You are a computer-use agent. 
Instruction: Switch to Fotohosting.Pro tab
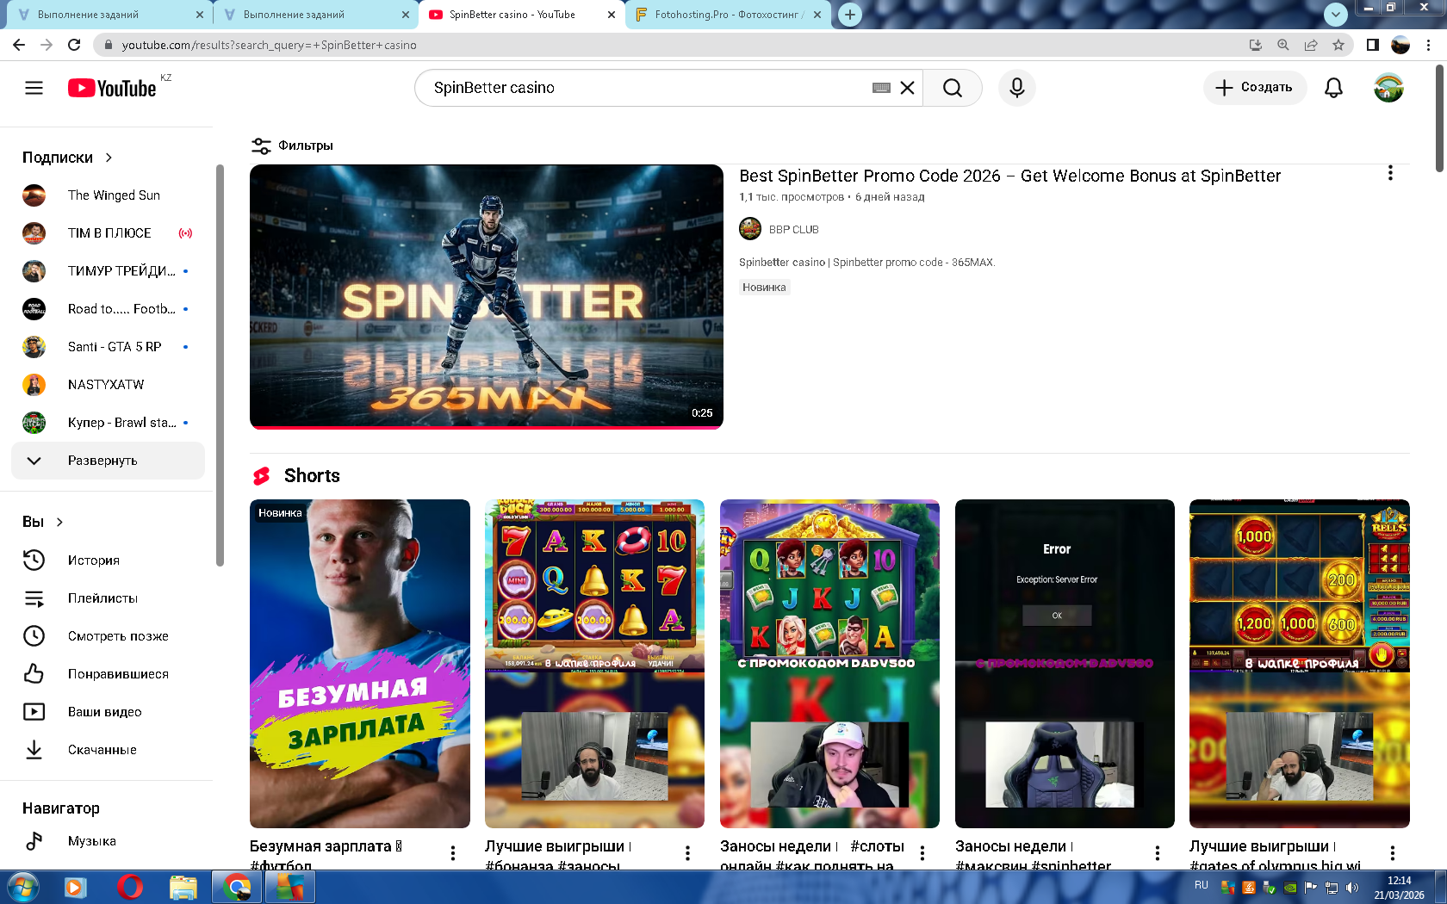[729, 15]
